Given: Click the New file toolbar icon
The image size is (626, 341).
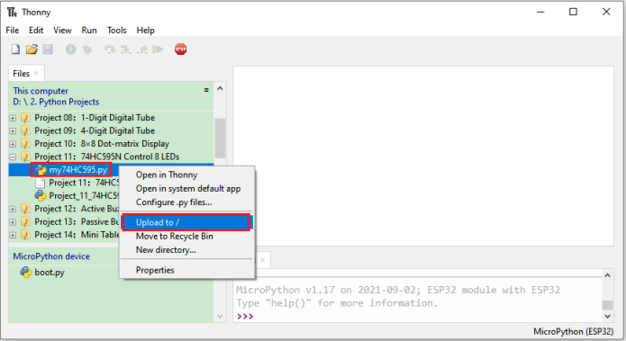Looking at the screenshot, I should coord(15,49).
